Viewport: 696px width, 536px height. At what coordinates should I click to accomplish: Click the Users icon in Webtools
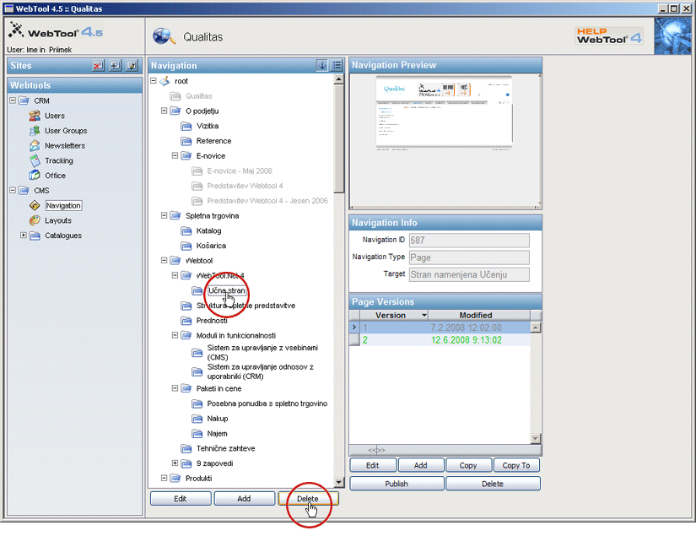35,116
